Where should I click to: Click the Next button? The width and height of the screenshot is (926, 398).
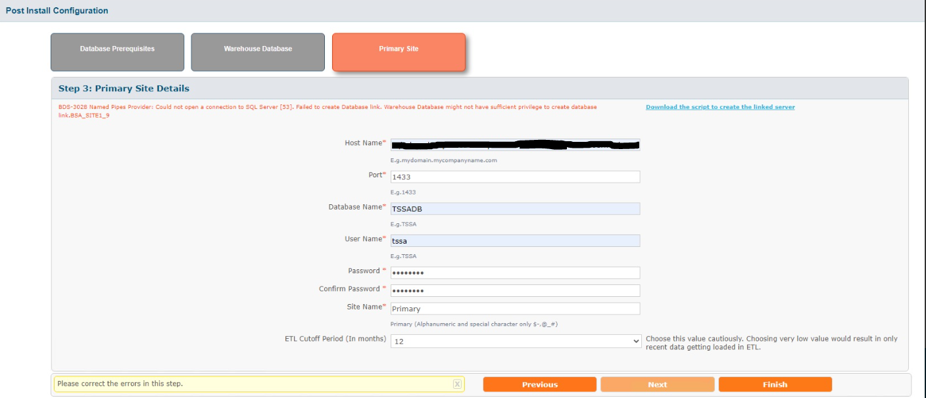pyautogui.click(x=658, y=385)
